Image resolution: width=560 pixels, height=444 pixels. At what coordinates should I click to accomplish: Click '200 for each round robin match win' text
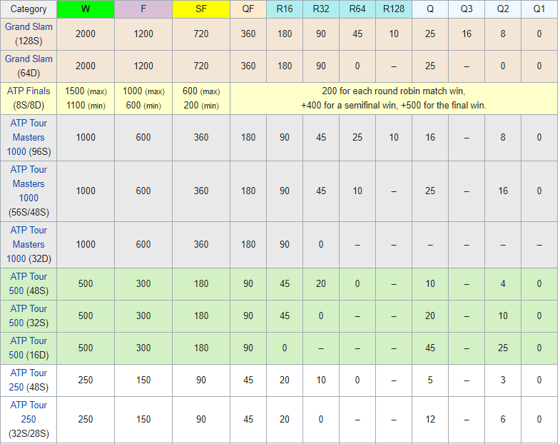pos(393,91)
